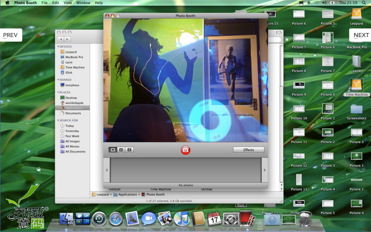Open Safari compass icon in the Dock
The height and width of the screenshot is (232, 371).
pos(116,219)
